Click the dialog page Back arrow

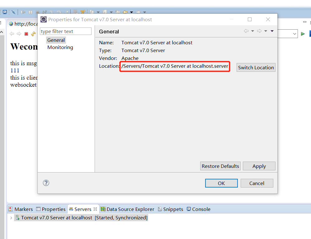click(x=246, y=31)
